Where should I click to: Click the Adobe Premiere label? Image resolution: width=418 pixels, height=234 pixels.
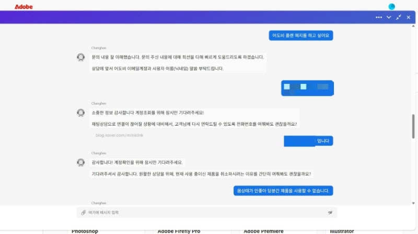(x=263, y=231)
